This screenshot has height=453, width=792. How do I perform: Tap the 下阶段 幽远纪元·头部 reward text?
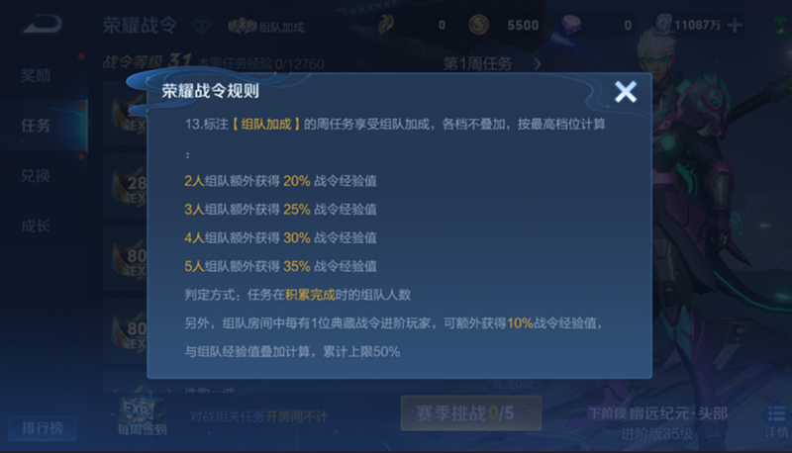(x=657, y=414)
